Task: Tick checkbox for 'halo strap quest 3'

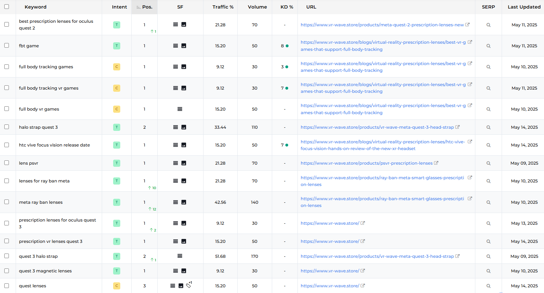Action: click(x=6, y=127)
